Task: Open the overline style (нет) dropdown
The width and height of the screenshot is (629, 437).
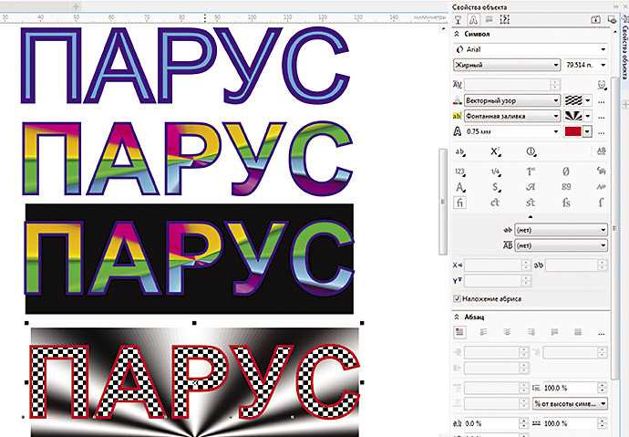Action: click(x=561, y=245)
